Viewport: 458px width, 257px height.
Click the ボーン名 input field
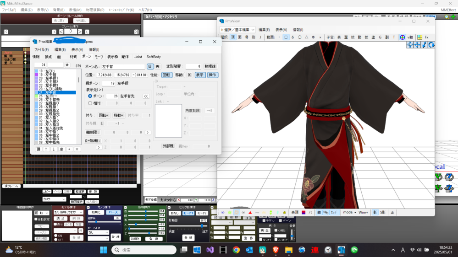tap(123, 66)
